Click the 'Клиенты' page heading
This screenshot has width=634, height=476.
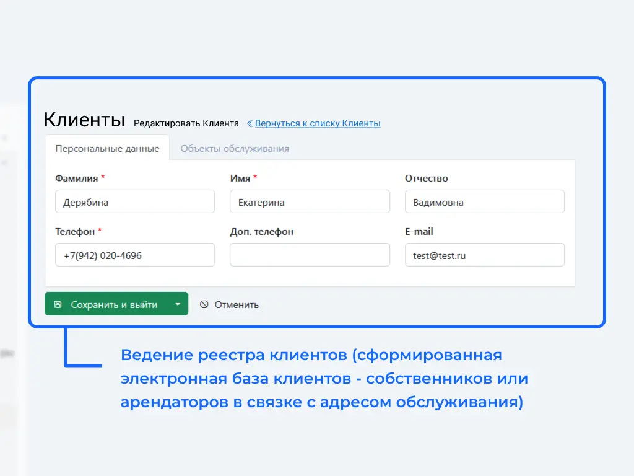[84, 120]
